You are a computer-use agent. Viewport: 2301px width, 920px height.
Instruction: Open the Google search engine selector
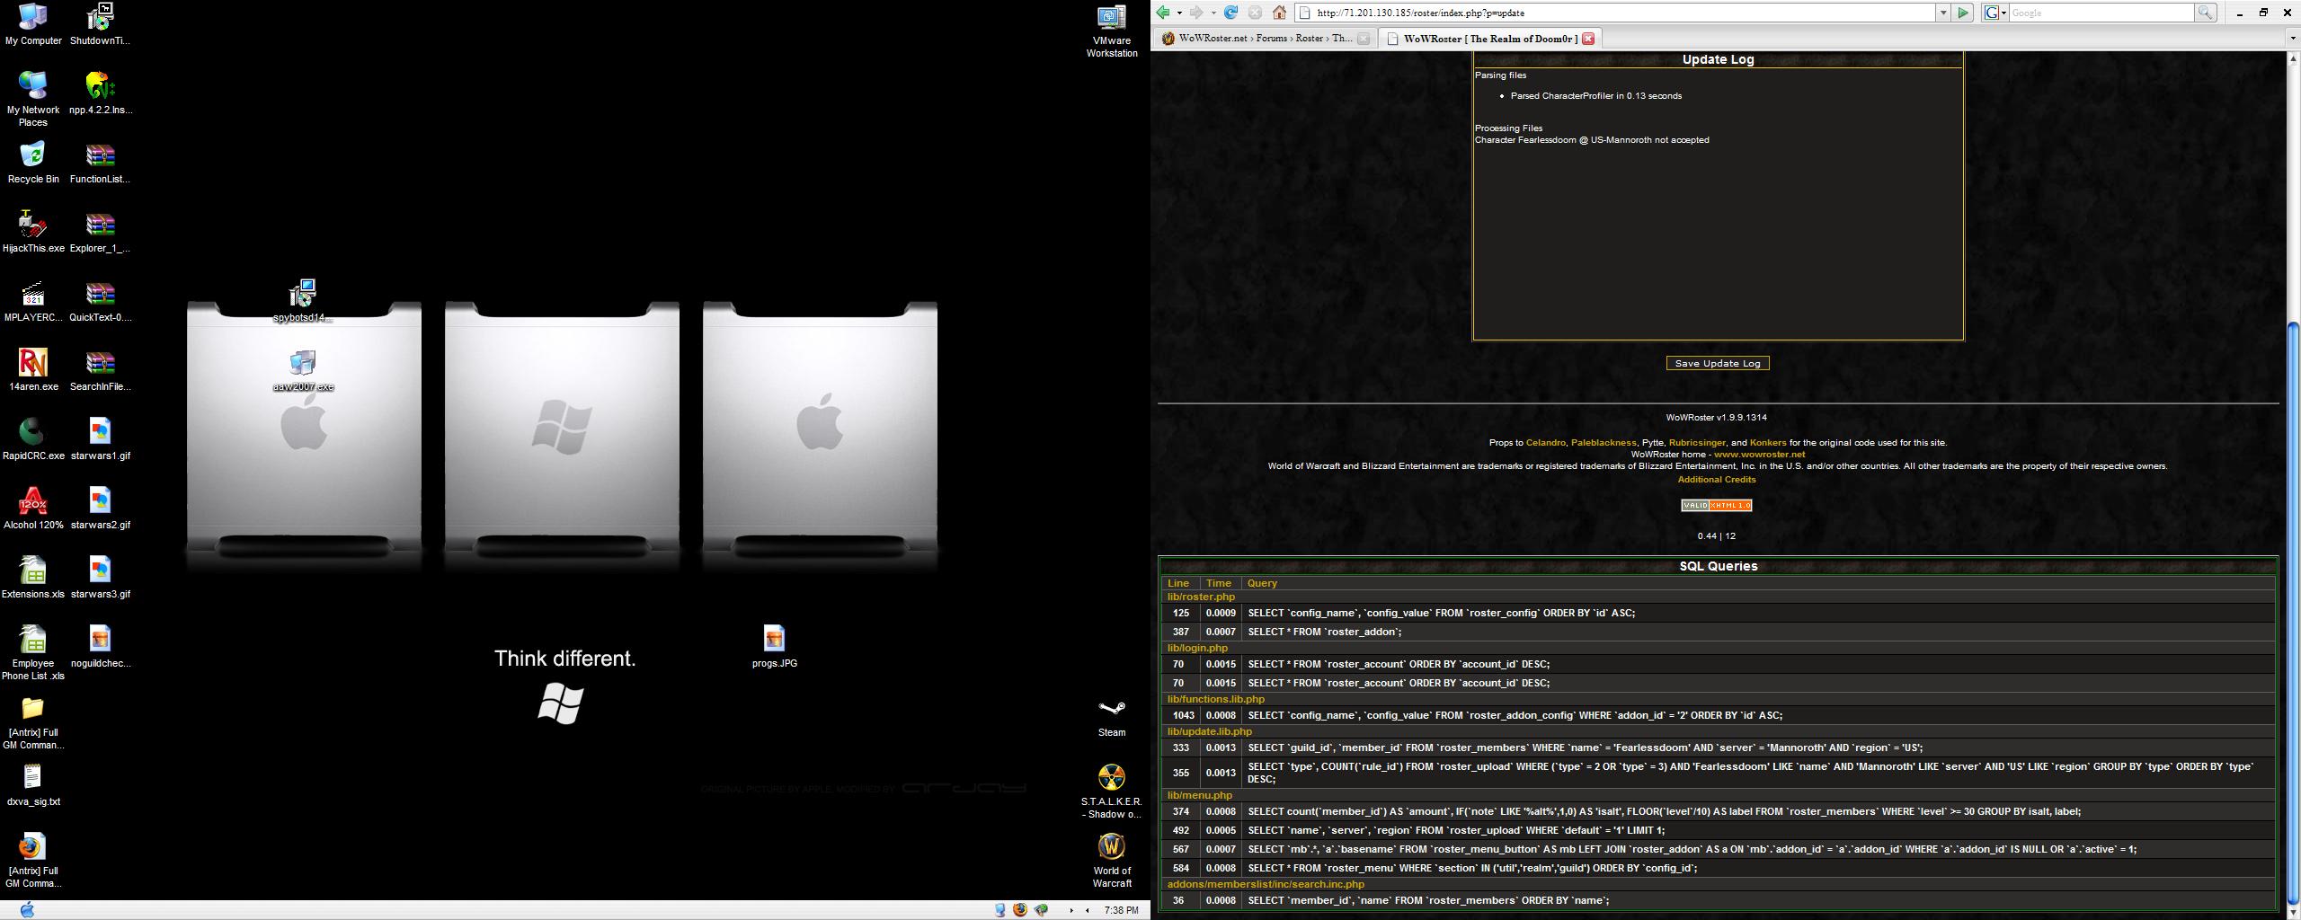click(x=1995, y=13)
